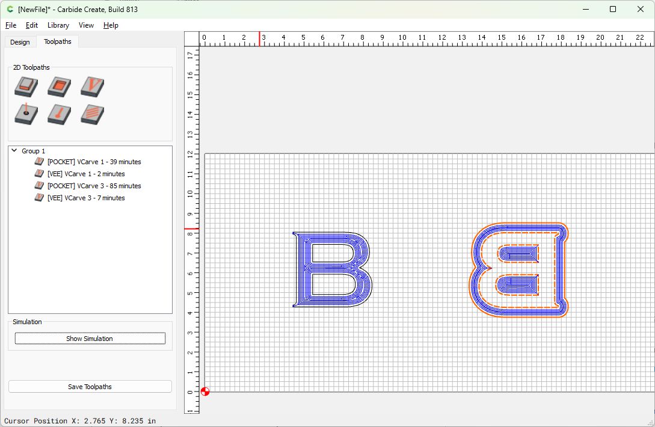
Task: Select the Contour toolpath icon
Action: (26, 87)
